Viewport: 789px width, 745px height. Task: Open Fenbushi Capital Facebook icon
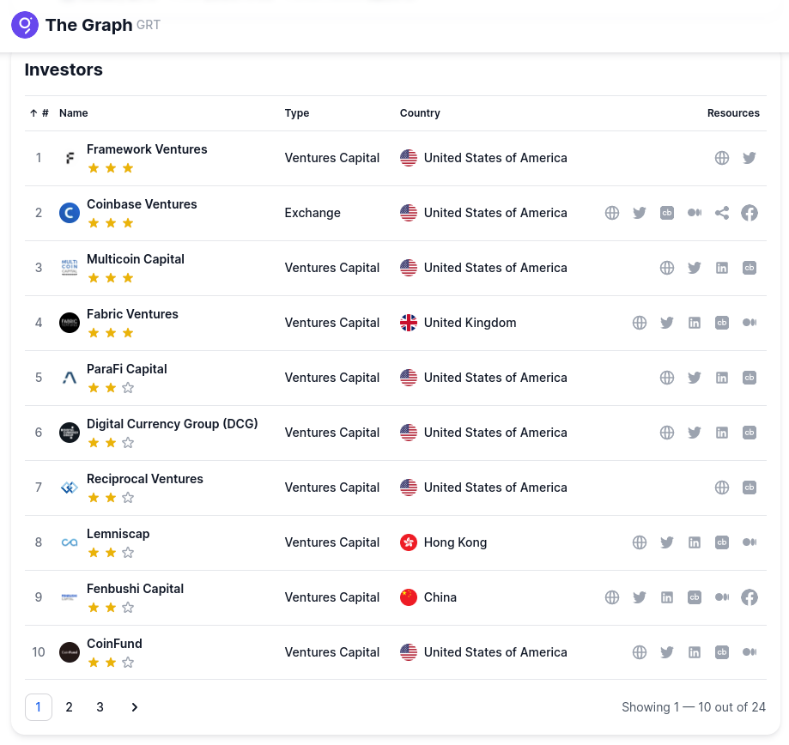750,597
